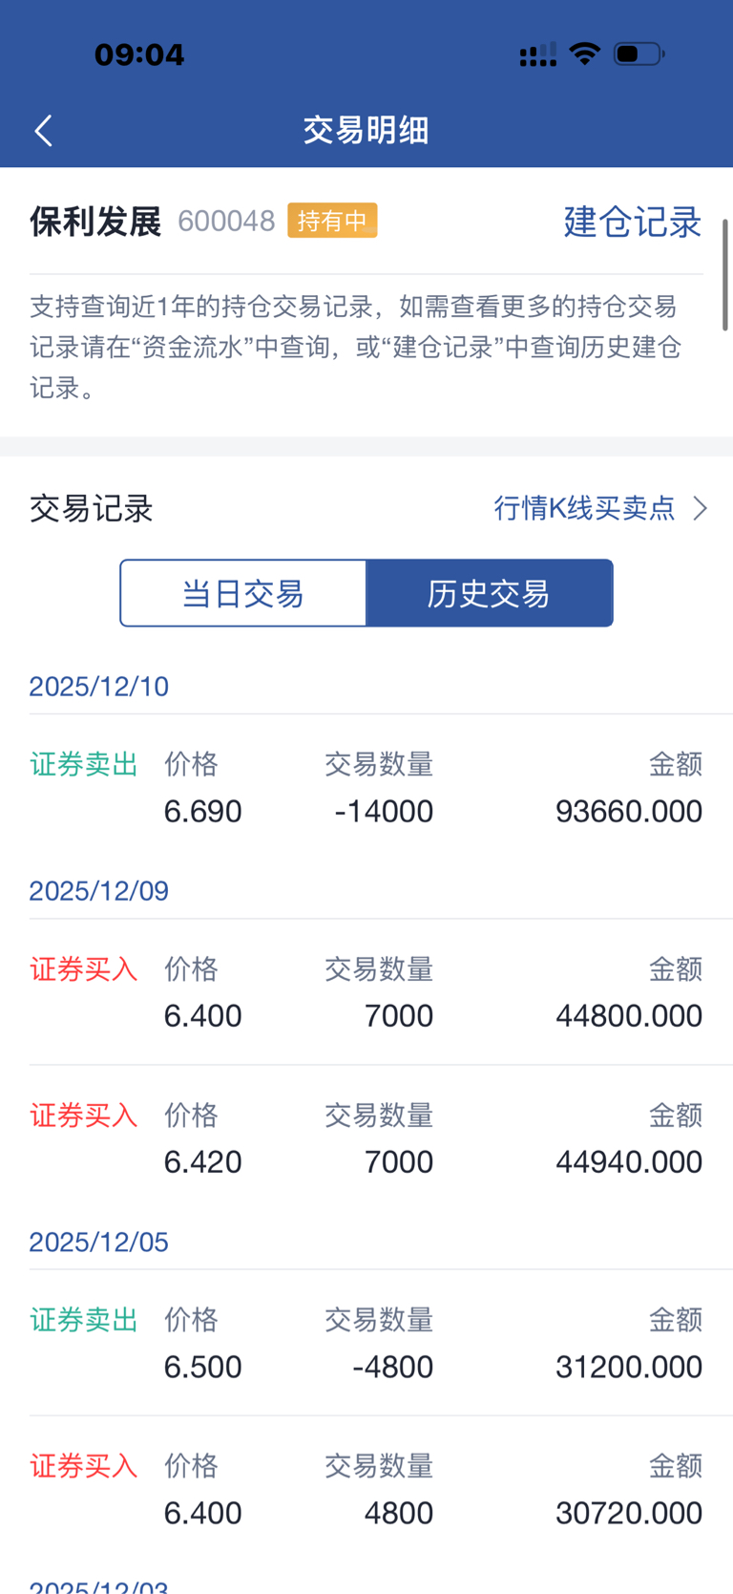Open the 证券卖出 record at 6.690
The image size is (733, 1594).
click(366, 788)
